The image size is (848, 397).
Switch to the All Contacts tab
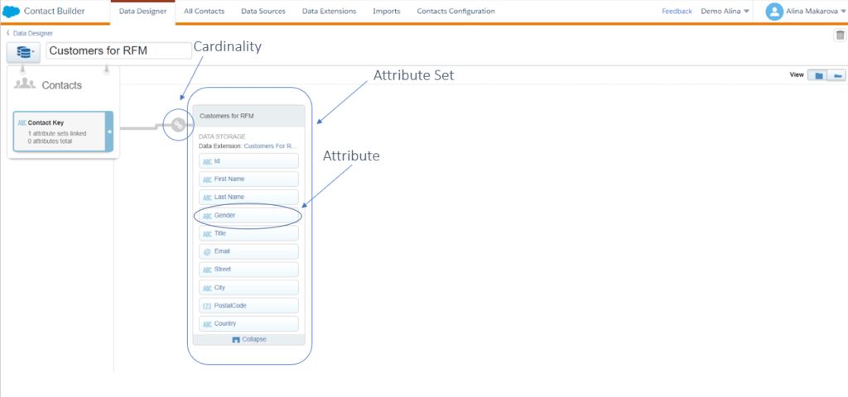[x=204, y=12]
